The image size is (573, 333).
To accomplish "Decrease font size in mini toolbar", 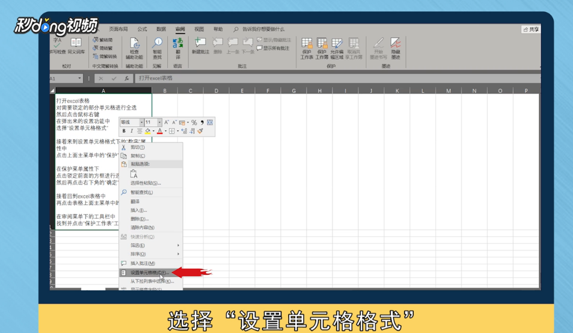I will point(174,122).
